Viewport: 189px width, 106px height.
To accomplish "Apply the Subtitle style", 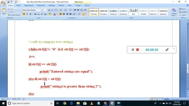I will click(x=144, y=12).
